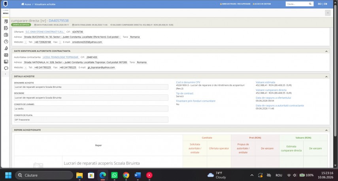Viewport: 338px width, 181px height.
Task: Click the ROU keyboard language indicator
Action: [279, 175]
